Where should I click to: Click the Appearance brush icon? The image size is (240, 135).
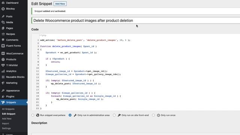point(3,91)
